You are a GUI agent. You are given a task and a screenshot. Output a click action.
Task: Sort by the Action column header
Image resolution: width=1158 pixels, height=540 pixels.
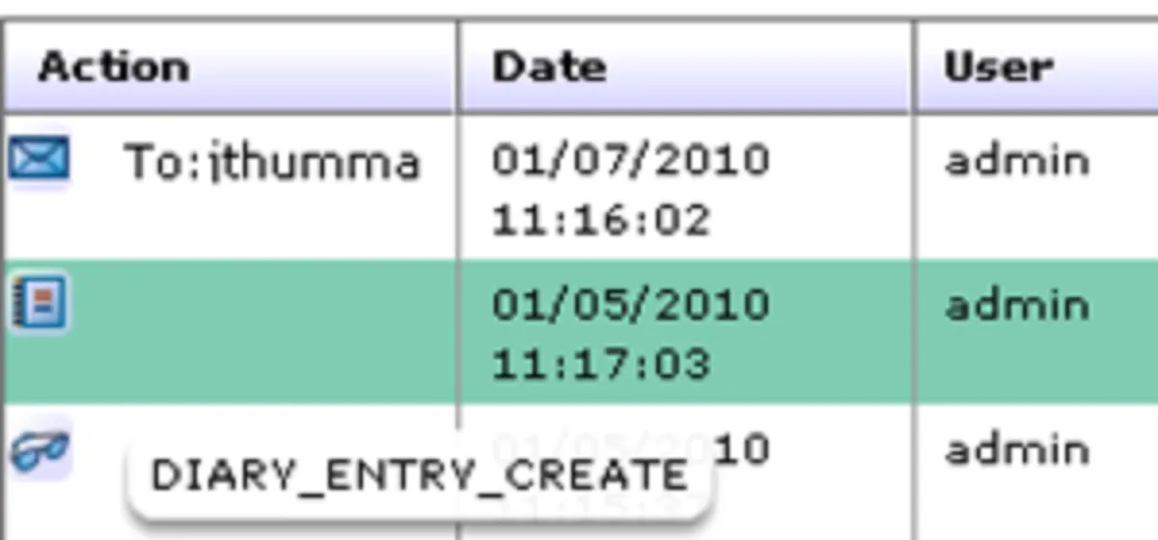pos(114,67)
